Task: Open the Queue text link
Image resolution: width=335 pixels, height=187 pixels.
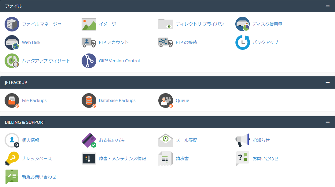Action: 182,101
